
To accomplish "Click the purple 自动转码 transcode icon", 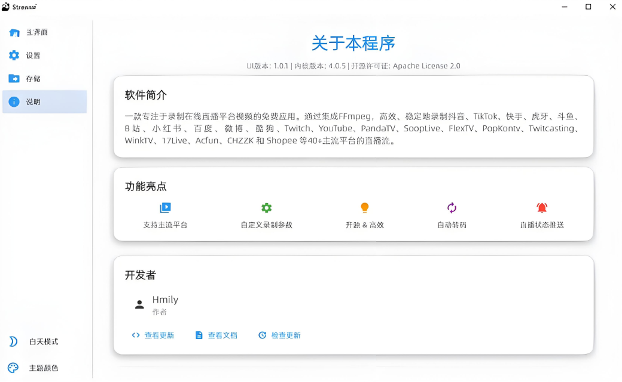I will [452, 208].
